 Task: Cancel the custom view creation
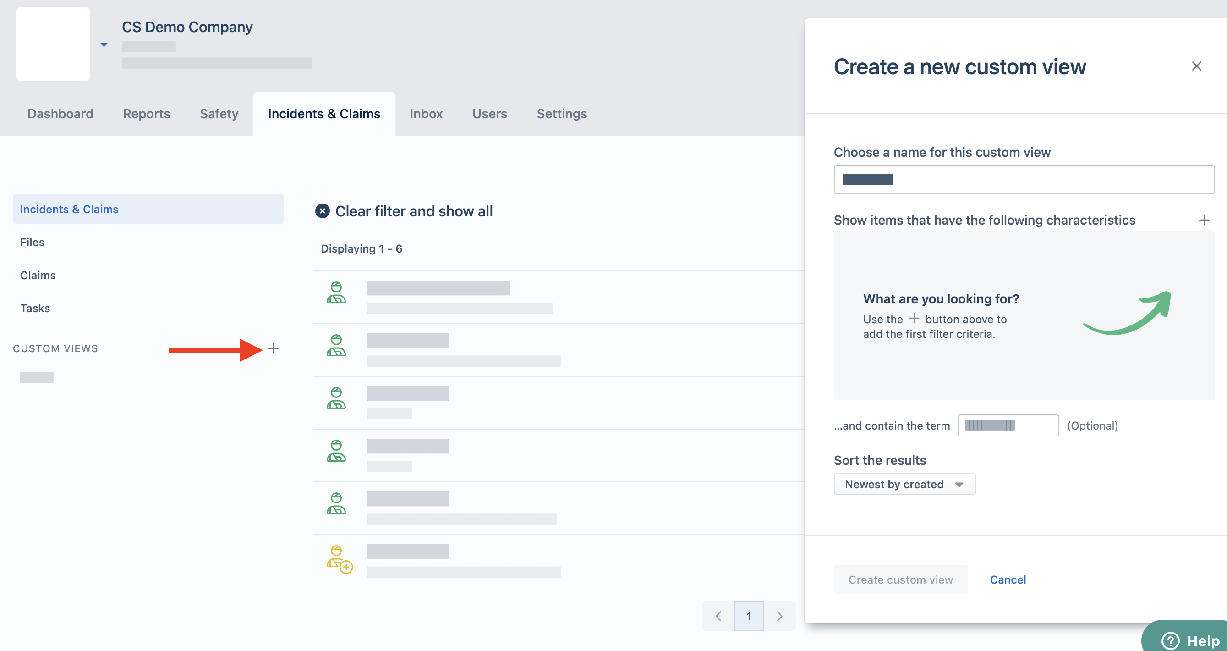point(1008,579)
